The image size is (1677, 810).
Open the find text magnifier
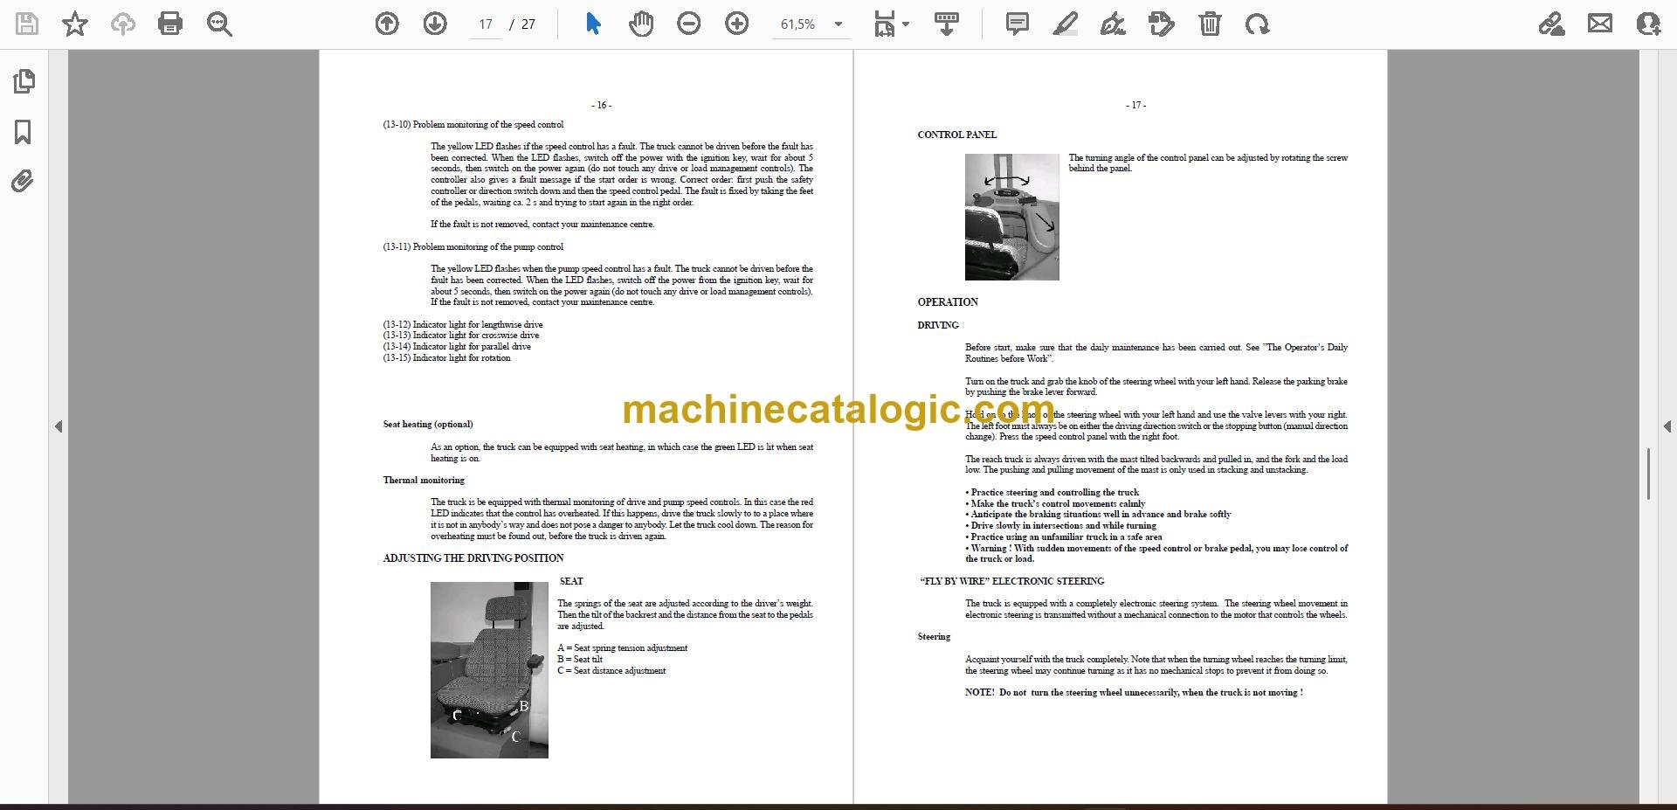click(x=219, y=24)
